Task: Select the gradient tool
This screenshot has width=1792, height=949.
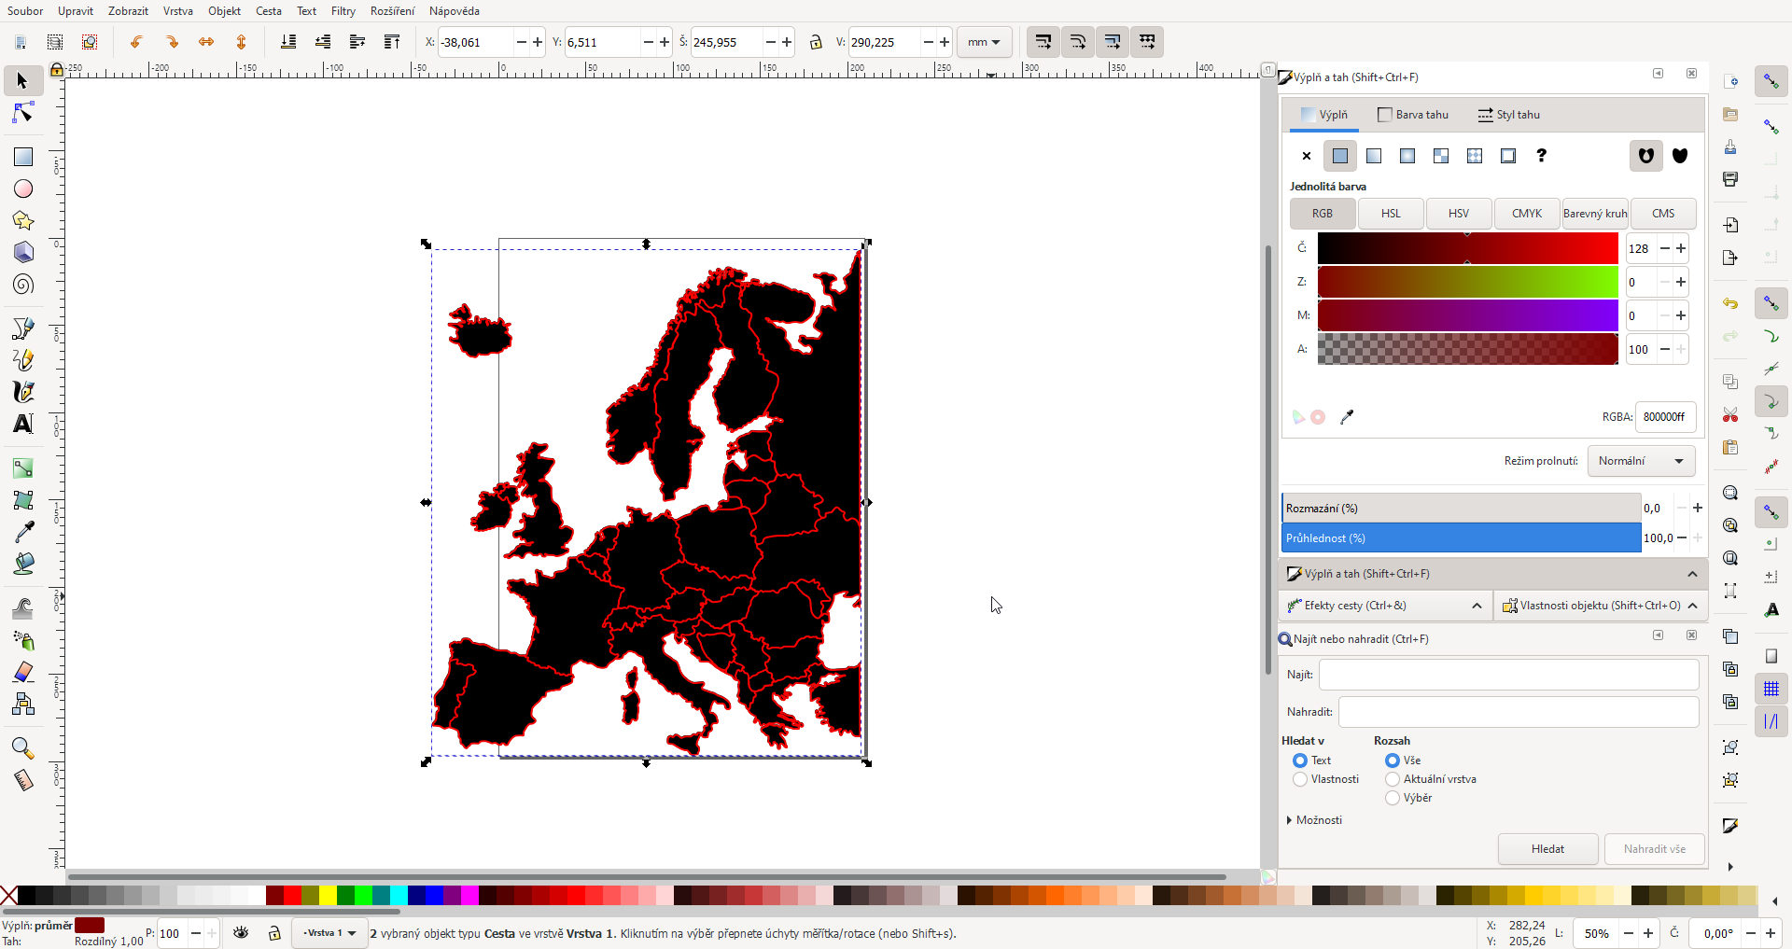Action: (22, 468)
